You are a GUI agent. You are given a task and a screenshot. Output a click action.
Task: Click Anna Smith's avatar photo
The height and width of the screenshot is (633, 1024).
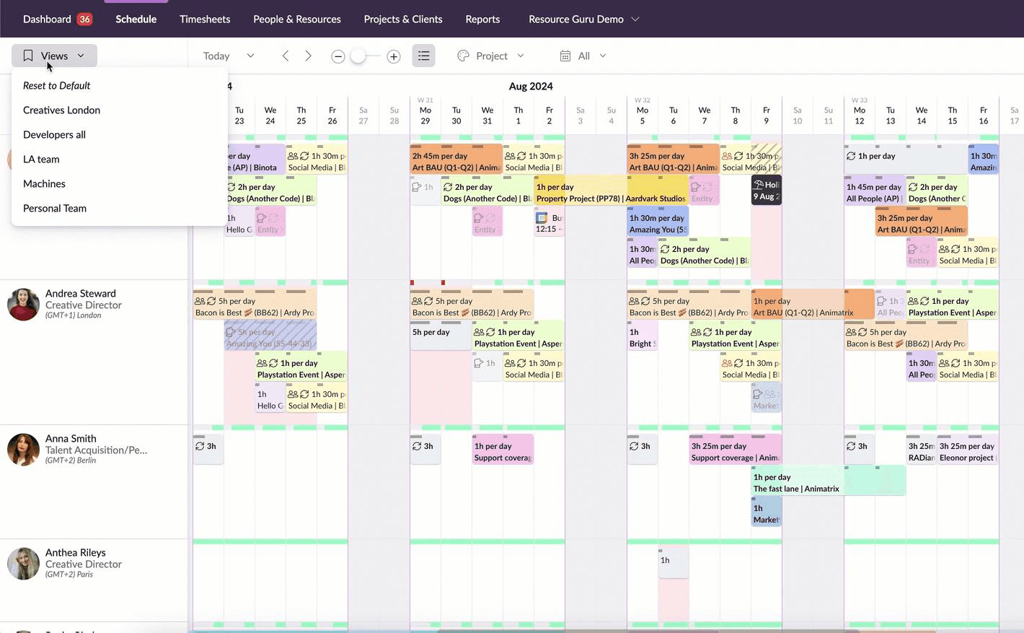pyautogui.click(x=23, y=450)
